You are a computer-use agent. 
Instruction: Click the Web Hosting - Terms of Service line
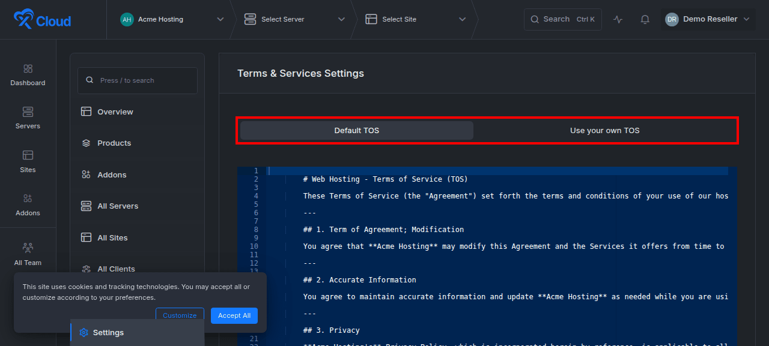pos(385,179)
